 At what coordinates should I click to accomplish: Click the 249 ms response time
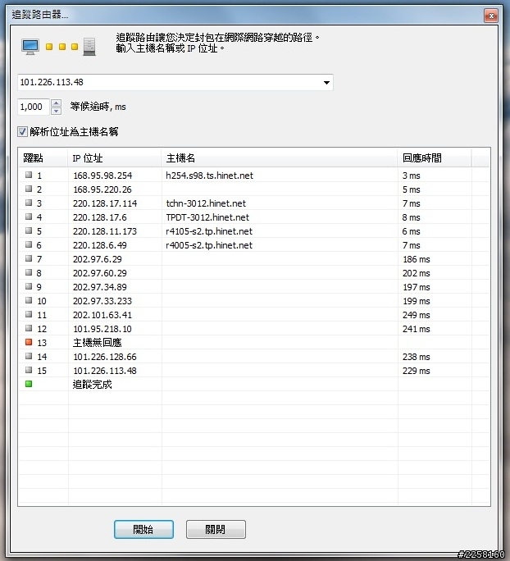(417, 315)
